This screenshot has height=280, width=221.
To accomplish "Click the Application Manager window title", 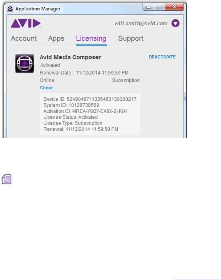I will [x=38, y=9].
